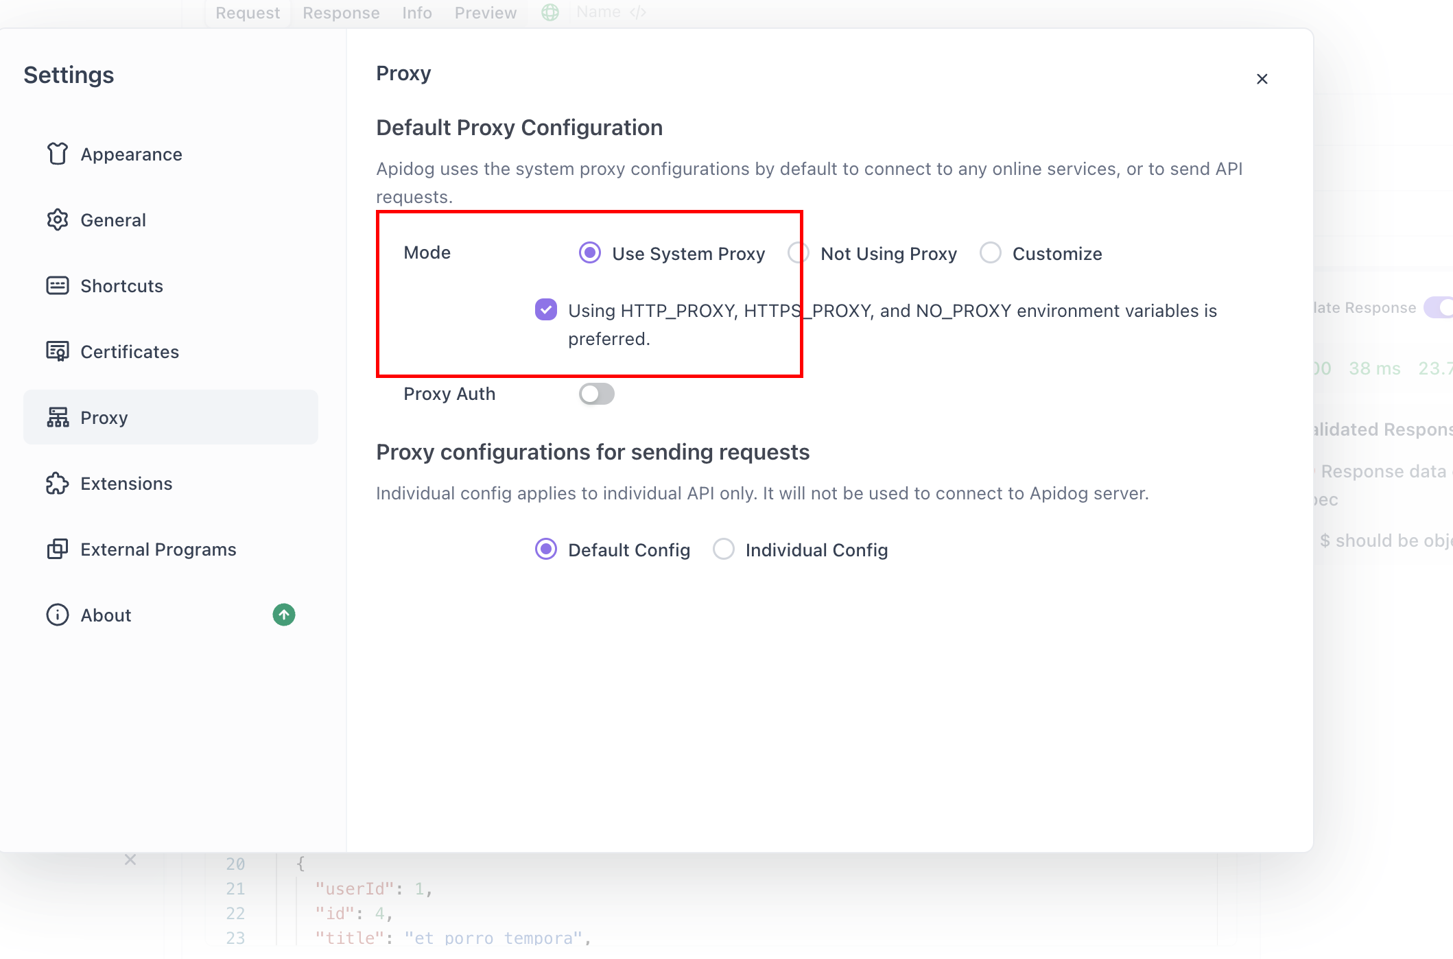Toggle the Proxy Auth switch
The height and width of the screenshot is (959, 1453).
pos(596,394)
